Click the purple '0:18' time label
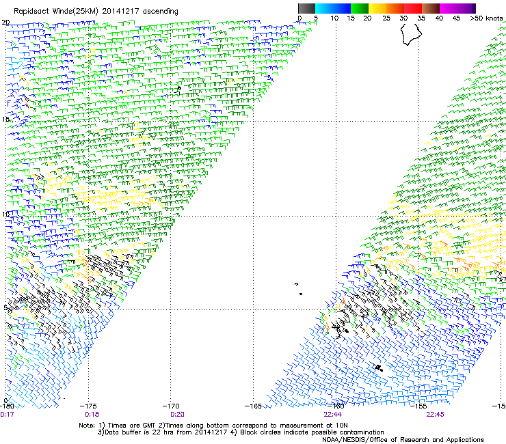This screenshot has width=506, height=444. pos(92,415)
